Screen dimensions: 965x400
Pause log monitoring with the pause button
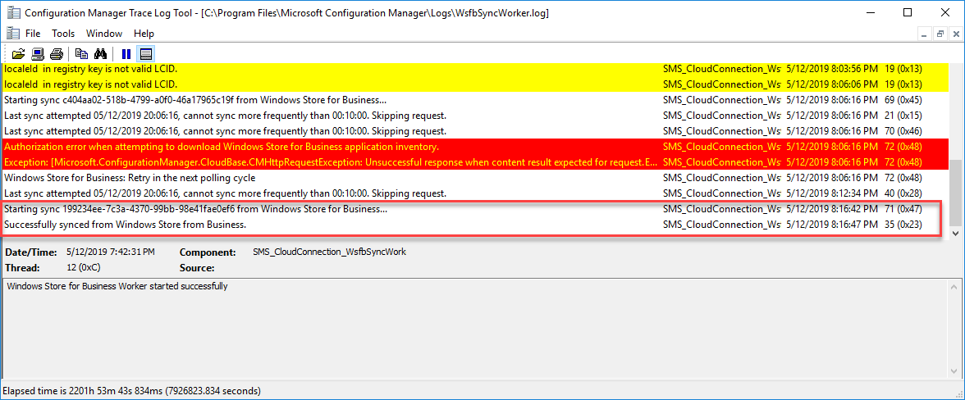(126, 52)
